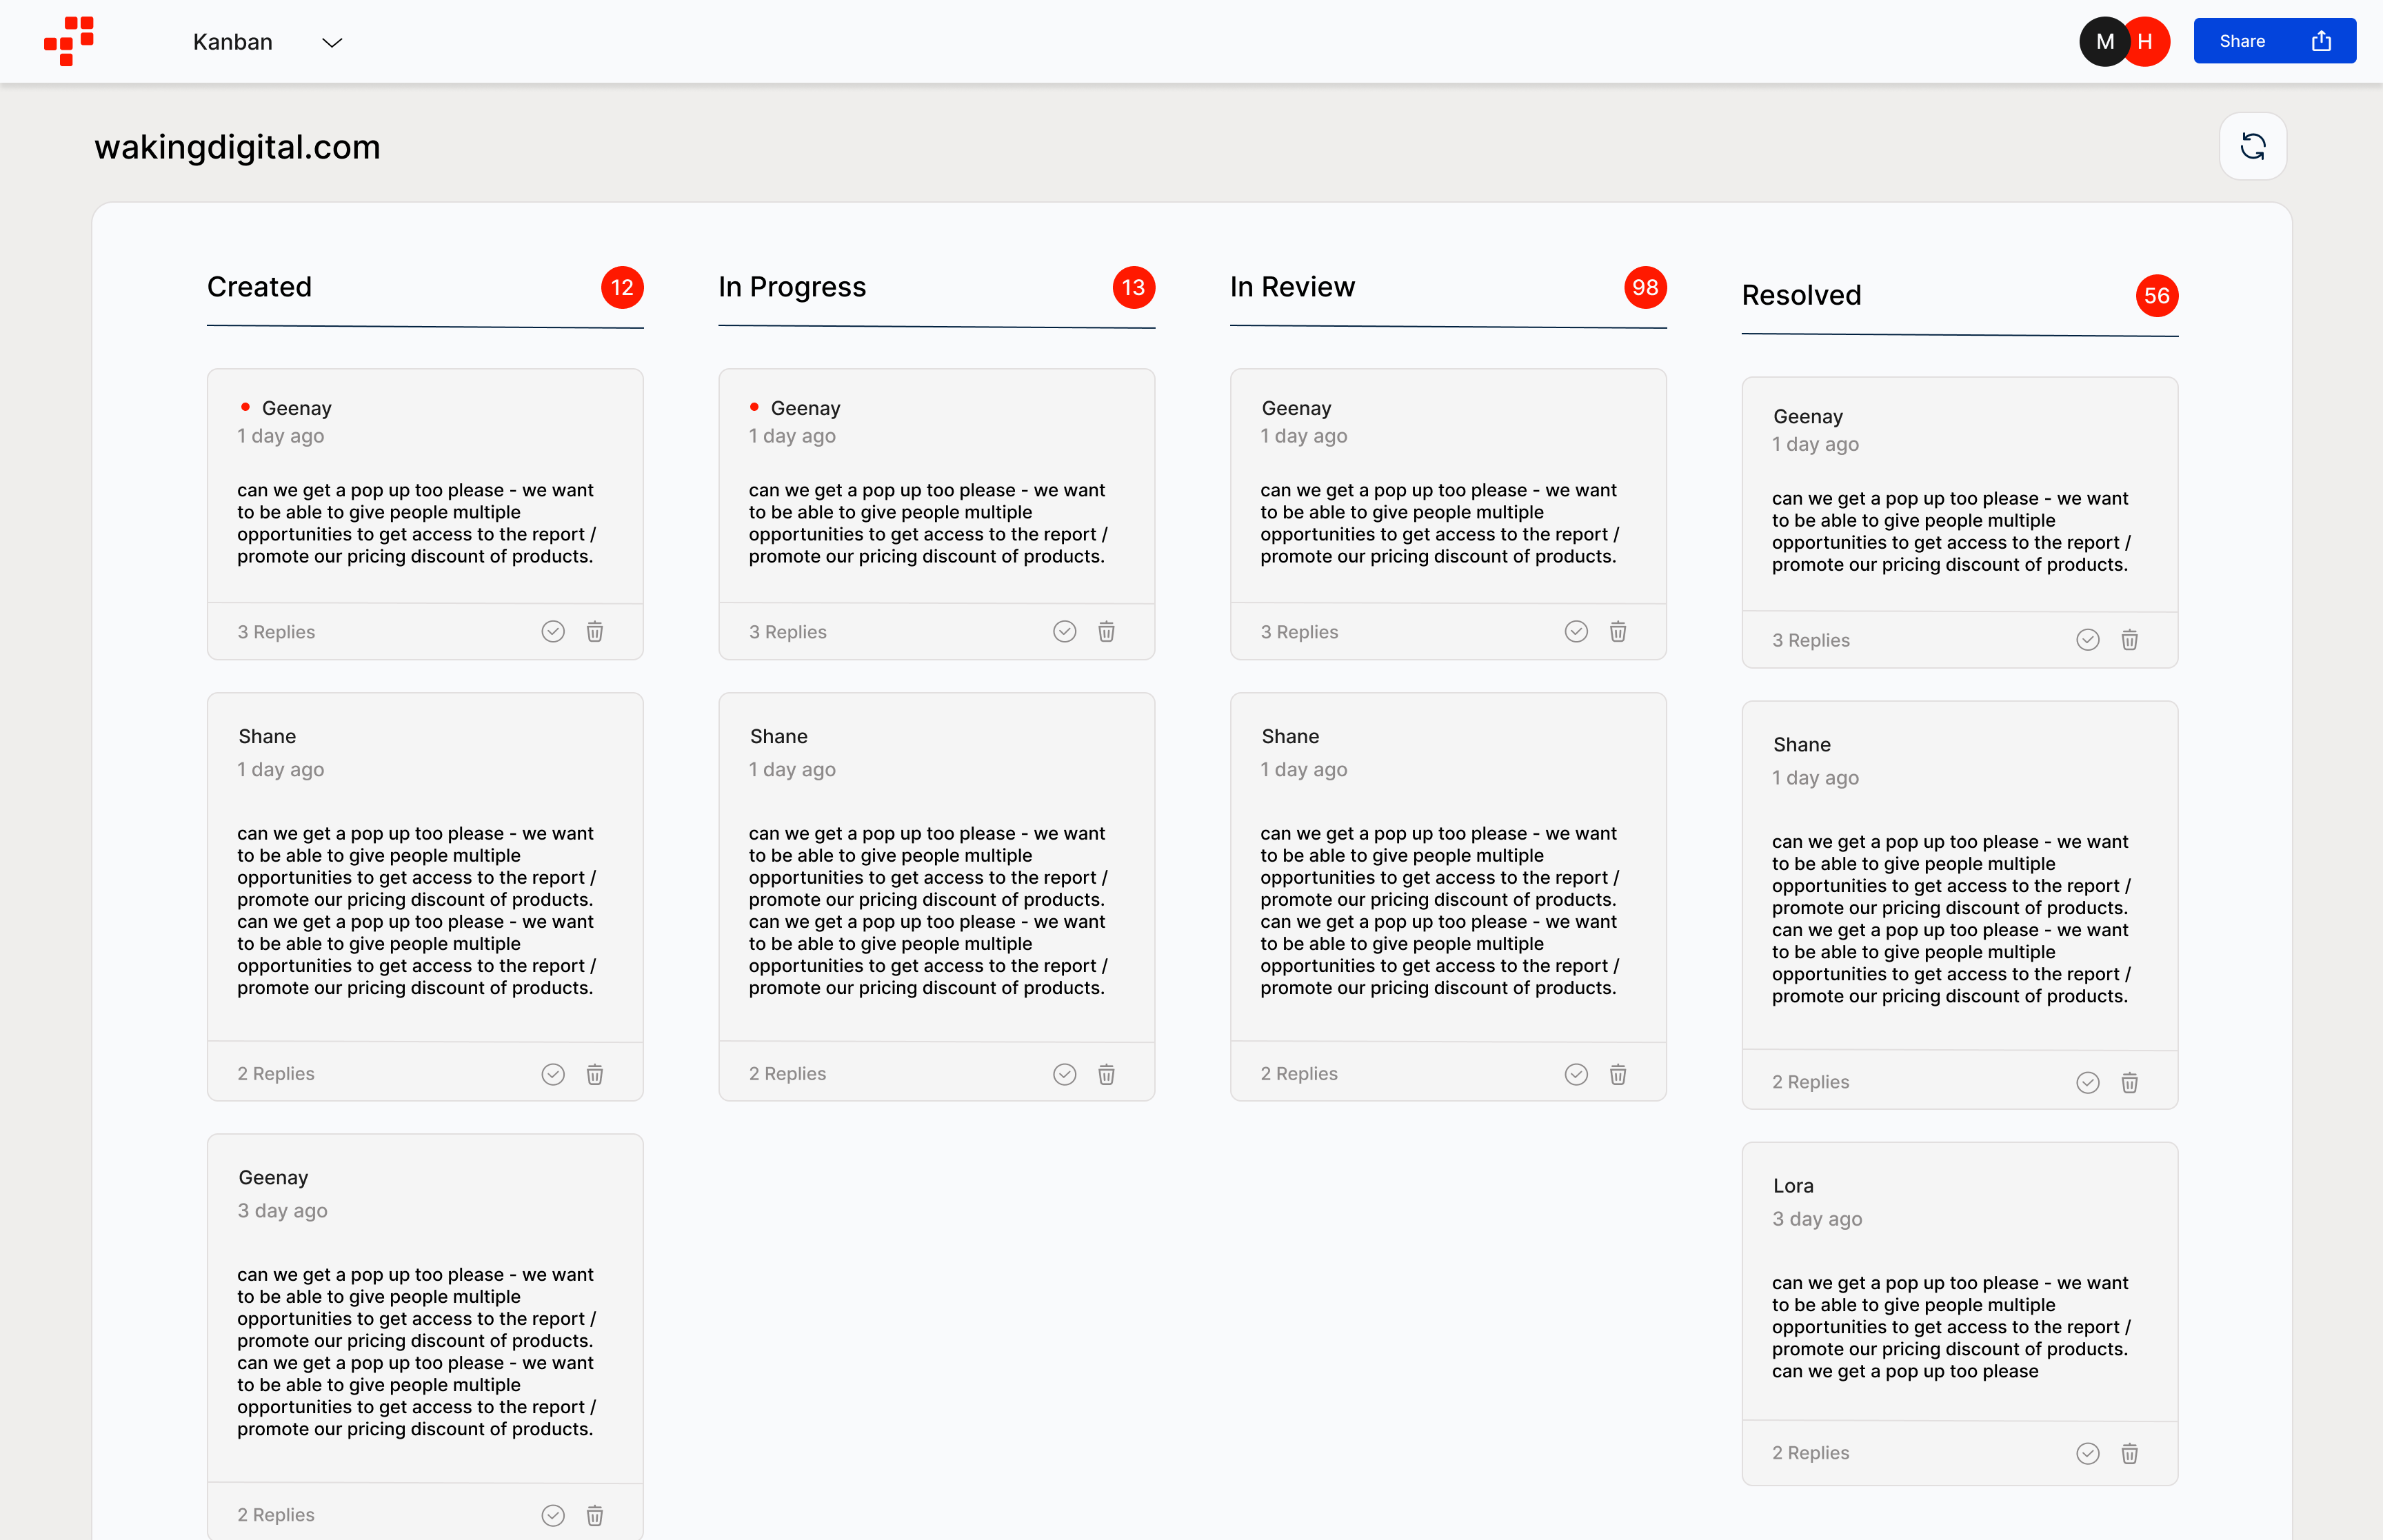
Task: Click trash icon on Shane's In Review card
Action: [1617, 1074]
